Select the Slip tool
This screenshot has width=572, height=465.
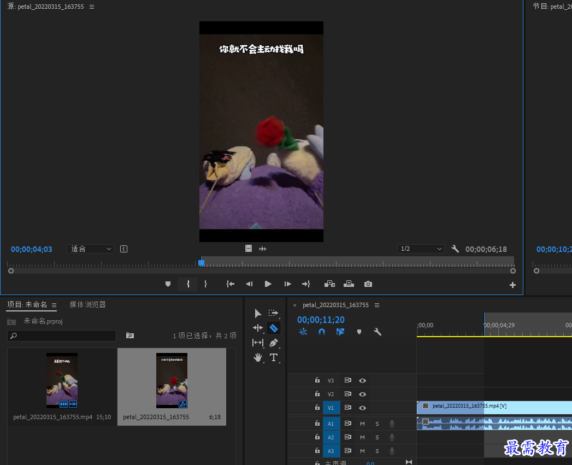pyautogui.click(x=257, y=343)
